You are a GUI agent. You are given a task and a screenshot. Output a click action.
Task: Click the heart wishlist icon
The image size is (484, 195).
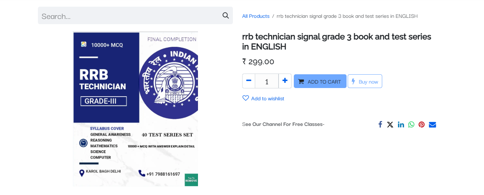(x=246, y=98)
